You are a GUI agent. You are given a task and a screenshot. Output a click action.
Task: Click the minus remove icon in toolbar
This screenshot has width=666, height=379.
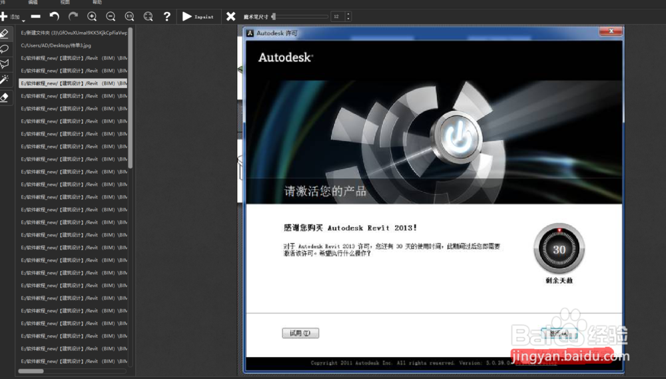click(x=36, y=17)
